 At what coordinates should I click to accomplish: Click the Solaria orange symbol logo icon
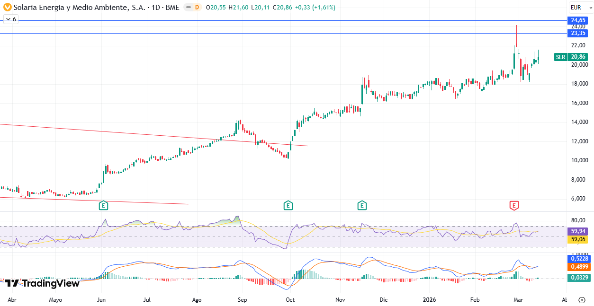(x=7, y=8)
